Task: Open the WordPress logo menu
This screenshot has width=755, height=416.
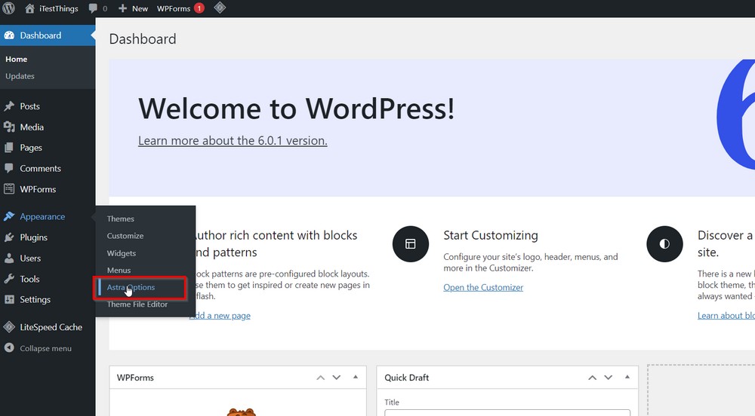Action: (8, 8)
